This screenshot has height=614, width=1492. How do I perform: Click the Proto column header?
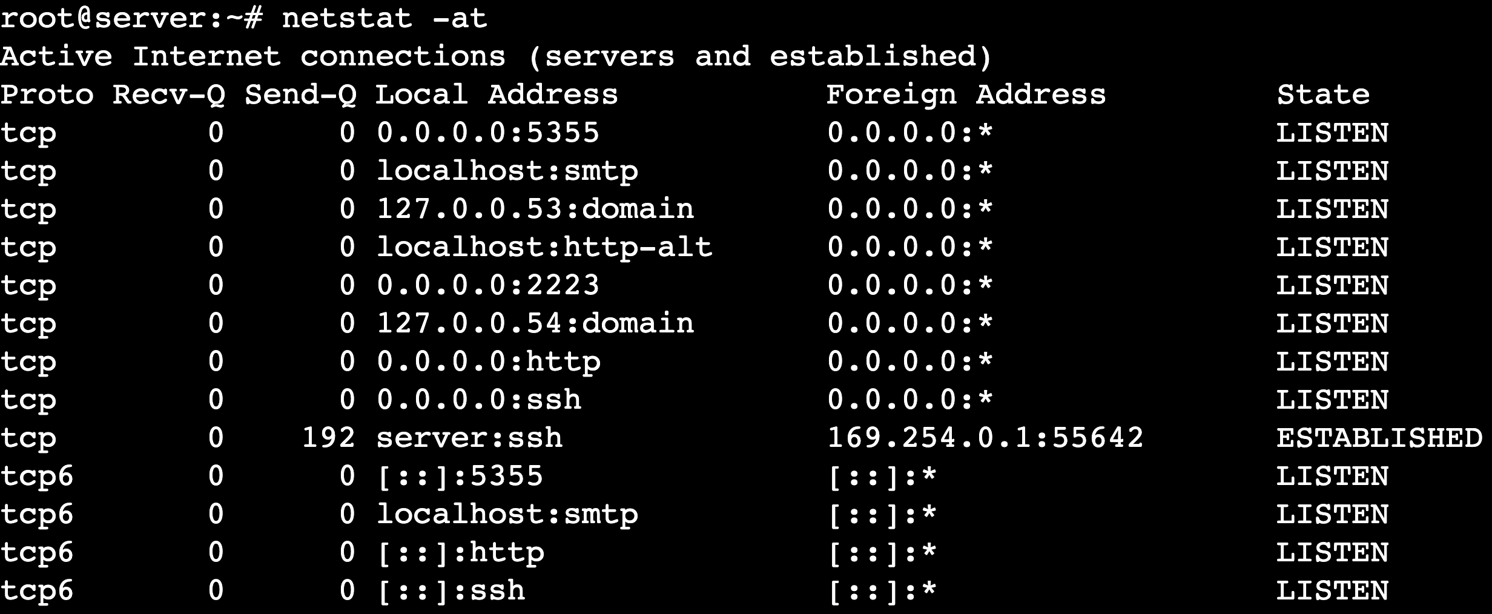point(47,94)
